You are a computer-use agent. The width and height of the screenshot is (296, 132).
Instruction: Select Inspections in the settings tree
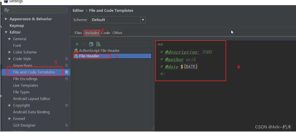coord(23,65)
